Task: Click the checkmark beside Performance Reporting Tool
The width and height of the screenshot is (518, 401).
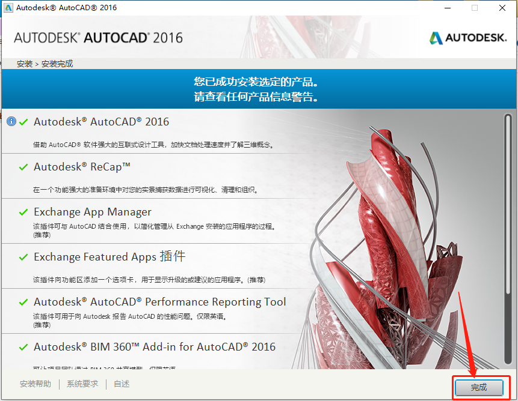Action: 23,302
